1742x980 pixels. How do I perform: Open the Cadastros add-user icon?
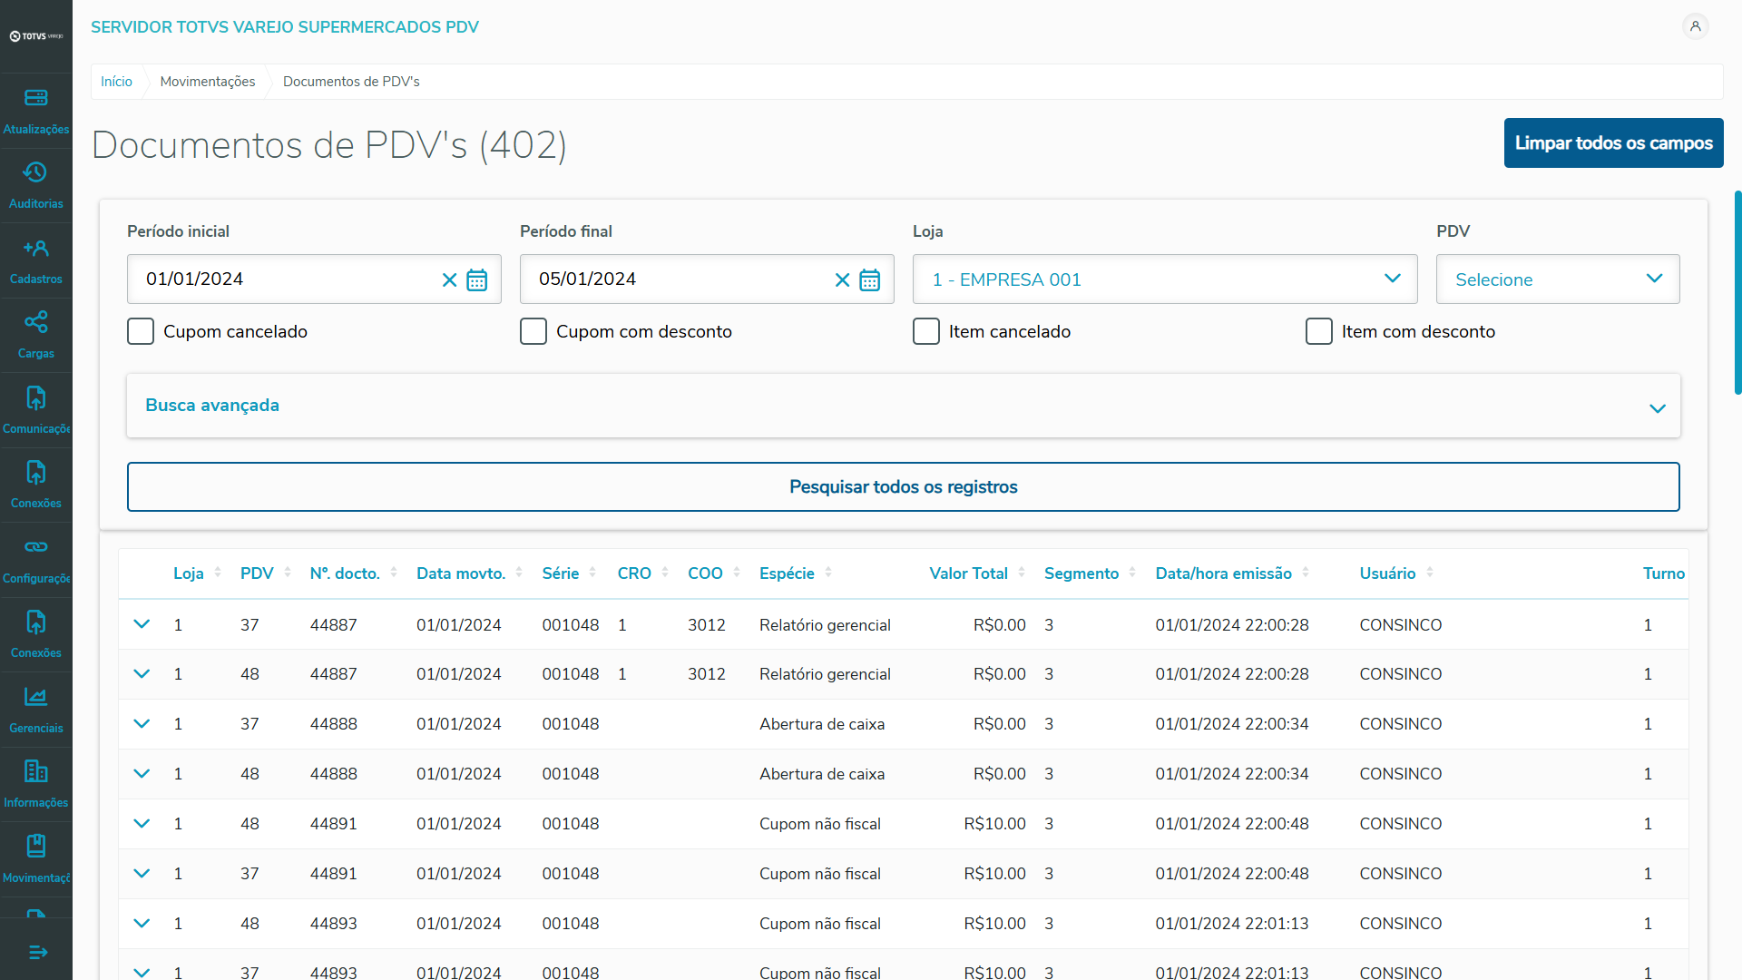coord(35,248)
